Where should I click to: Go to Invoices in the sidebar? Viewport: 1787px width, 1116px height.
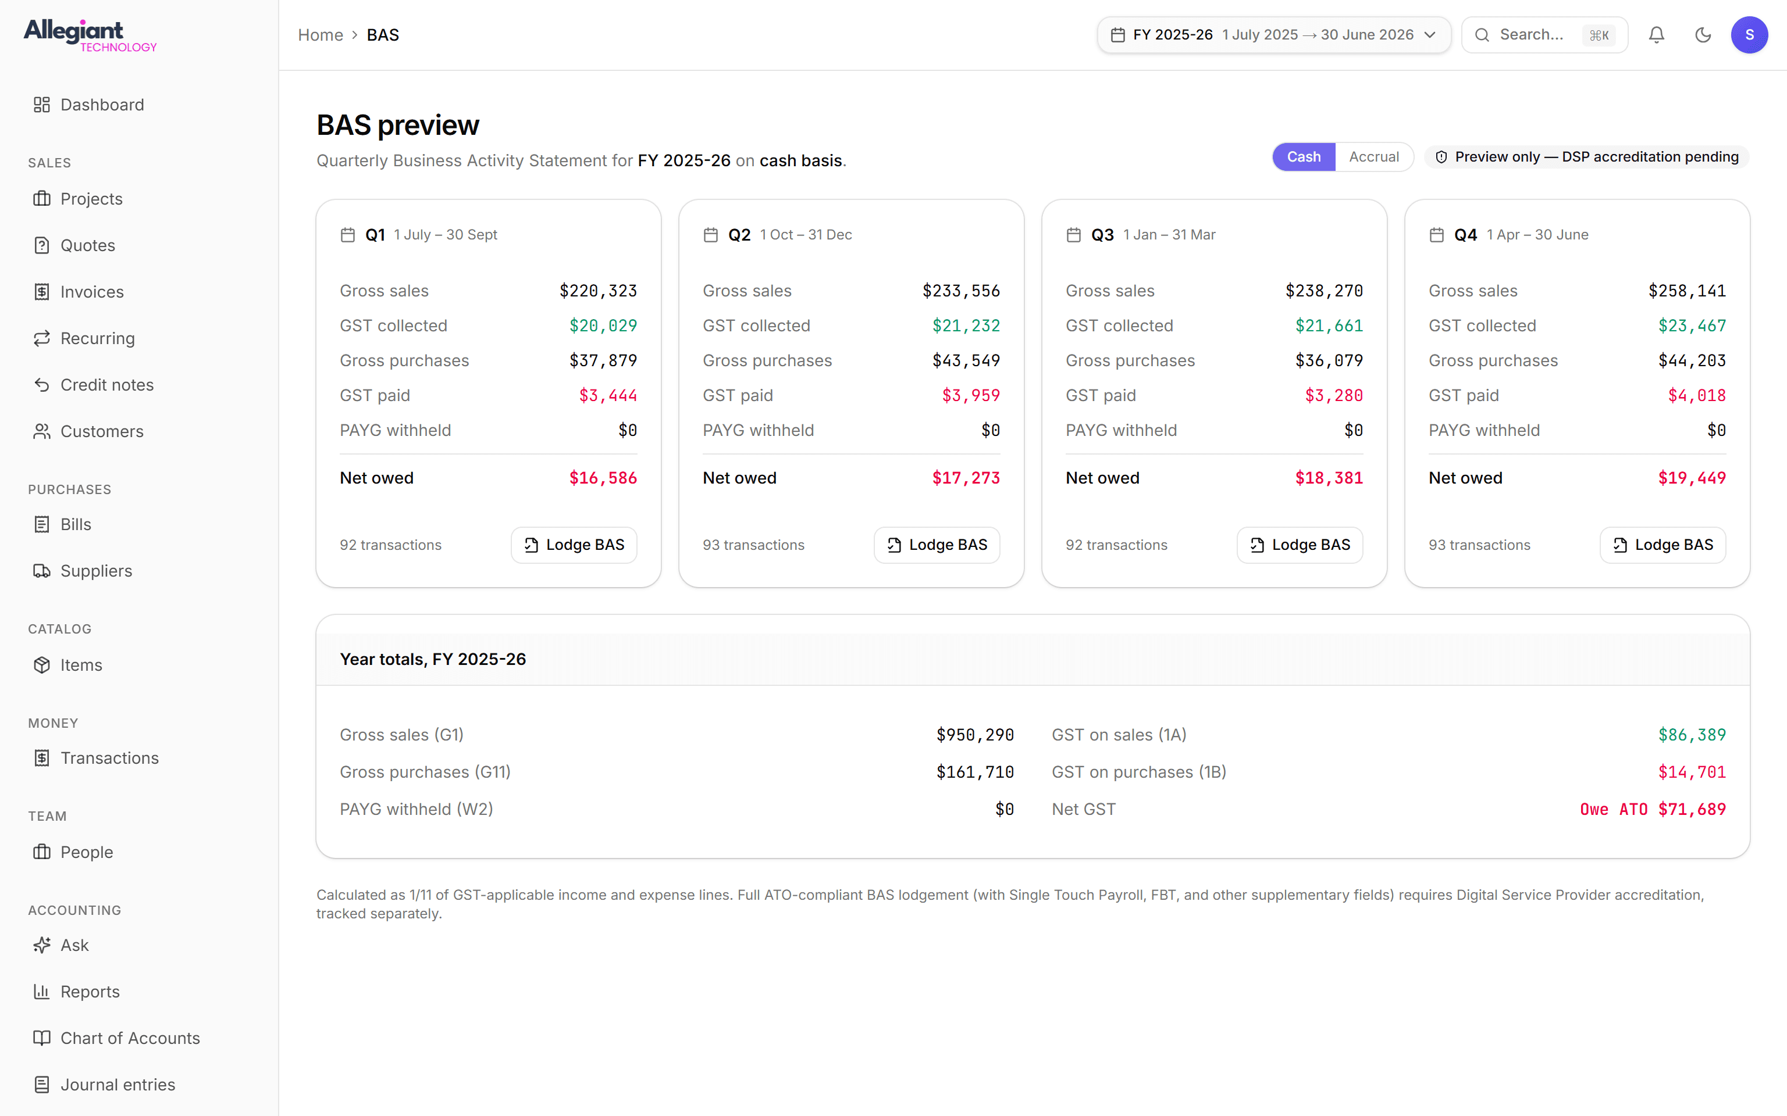click(x=140, y=292)
